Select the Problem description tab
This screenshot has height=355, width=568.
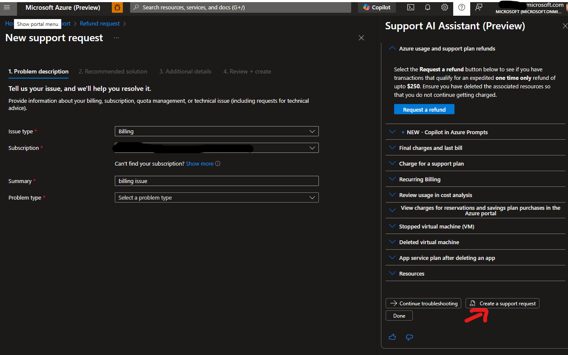point(38,71)
